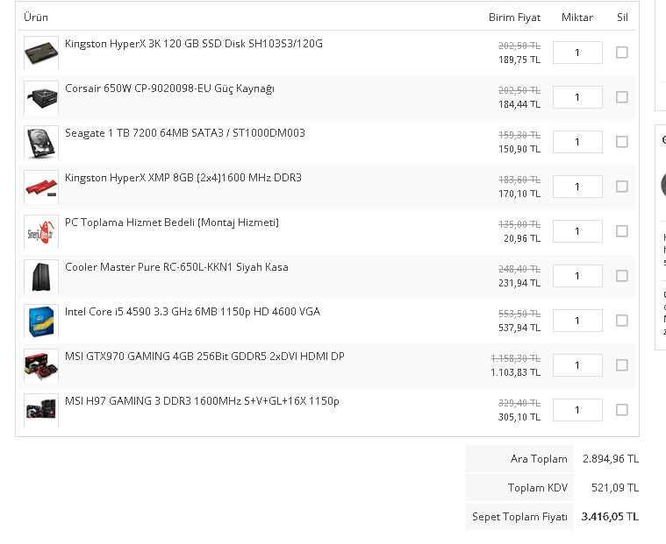The height and width of the screenshot is (544, 666).
Task: Tick the Sil checkbox for Corsair 650W
Action: tap(622, 97)
